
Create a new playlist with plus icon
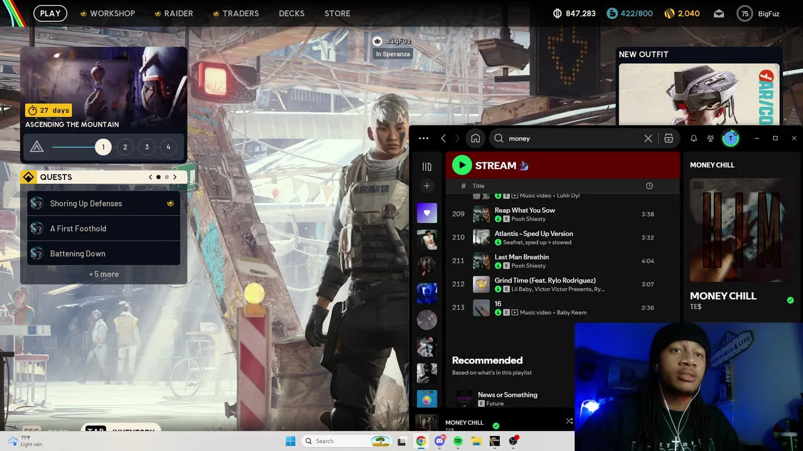(x=427, y=186)
